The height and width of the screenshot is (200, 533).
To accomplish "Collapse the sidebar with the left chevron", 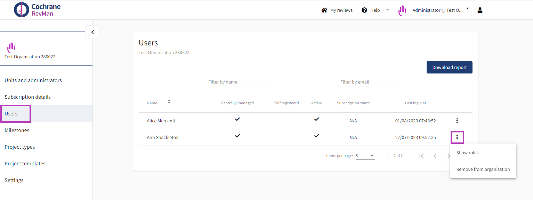I will pyautogui.click(x=92, y=32).
